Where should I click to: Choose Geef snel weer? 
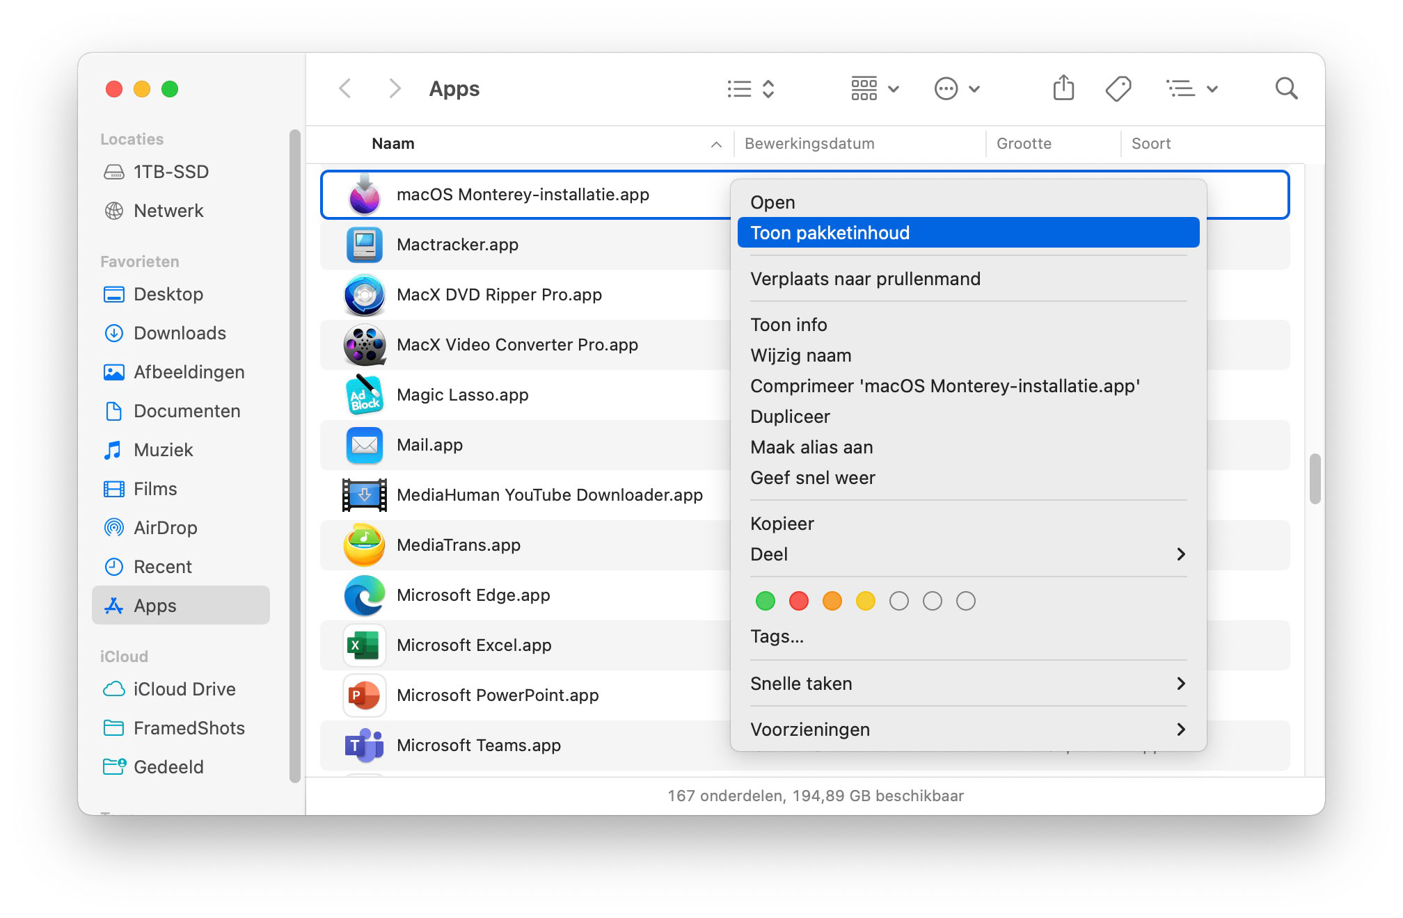[x=968, y=478]
